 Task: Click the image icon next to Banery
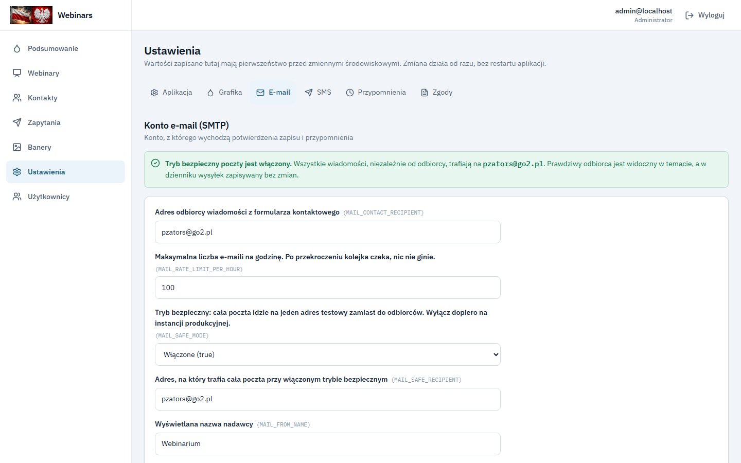pyautogui.click(x=17, y=147)
